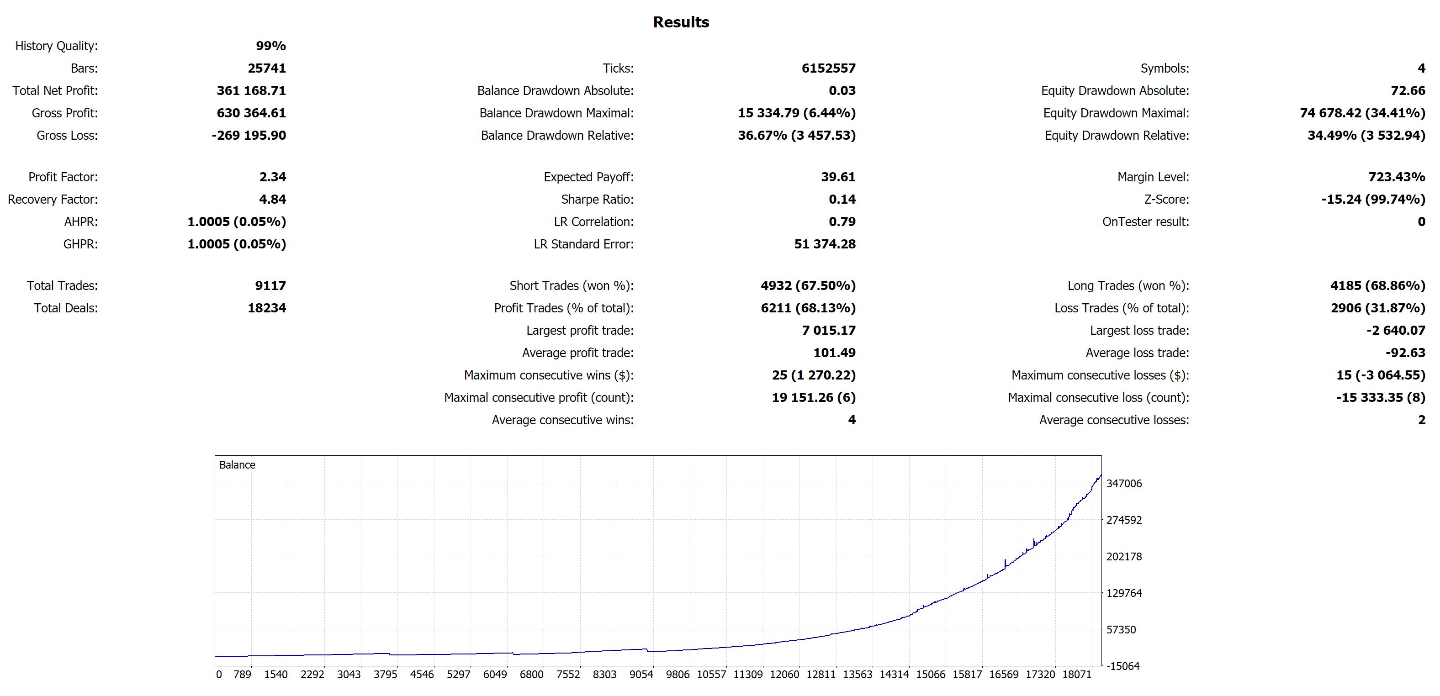Click the 18071 x-axis tick label

coord(1076,674)
